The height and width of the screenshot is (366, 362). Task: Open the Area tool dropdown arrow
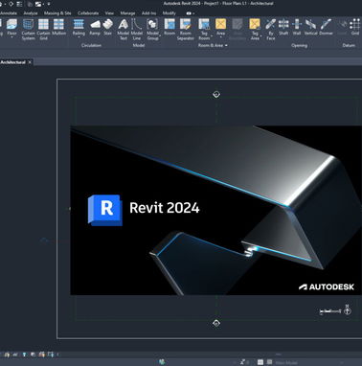[220, 37]
